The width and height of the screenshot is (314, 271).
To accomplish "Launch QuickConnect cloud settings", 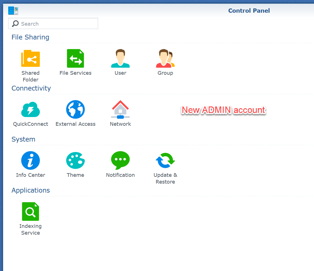I will point(31,110).
